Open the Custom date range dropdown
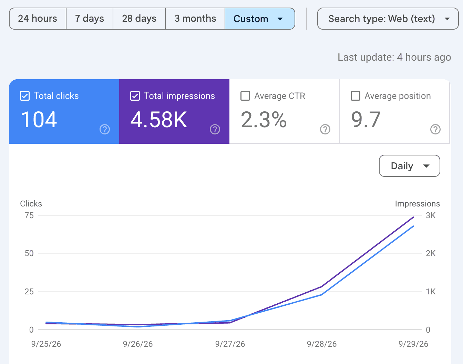The height and width of the screenshot is (364, 463). click(x=260, y=19)
